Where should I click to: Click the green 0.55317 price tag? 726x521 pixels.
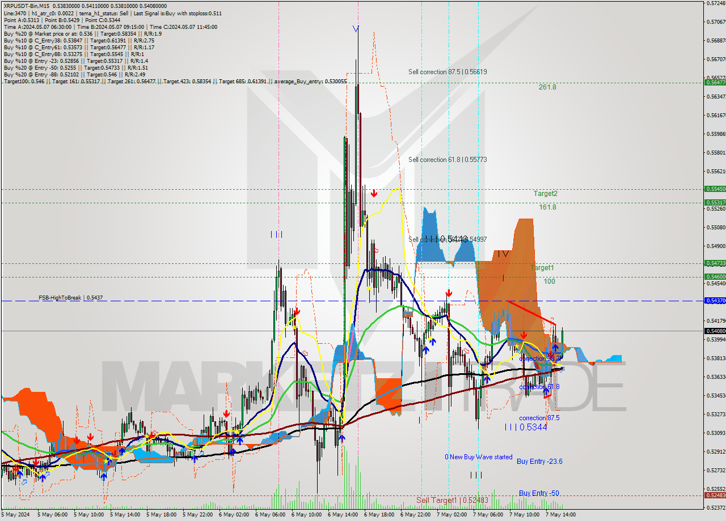714,203
